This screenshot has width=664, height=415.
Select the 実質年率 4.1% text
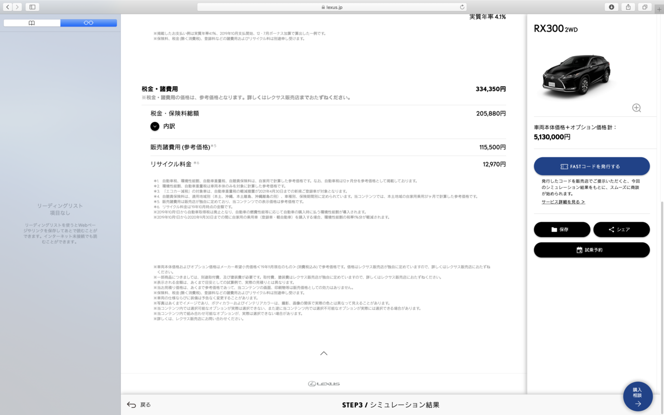pyautogui.click(x=488, y=17)
